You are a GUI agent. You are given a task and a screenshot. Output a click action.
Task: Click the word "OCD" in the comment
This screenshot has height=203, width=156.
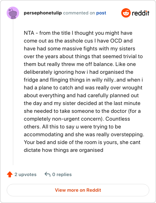[116, 41]
